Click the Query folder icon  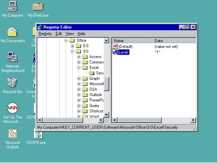(x=85, y=106)
